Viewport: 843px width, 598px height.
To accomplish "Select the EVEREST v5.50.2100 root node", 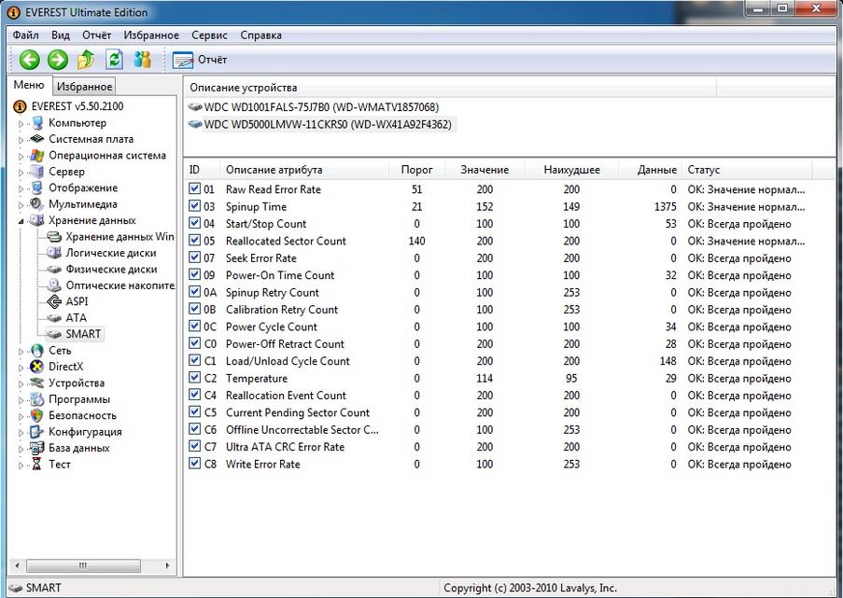I will pyautogui.click(x=69, y=106).
